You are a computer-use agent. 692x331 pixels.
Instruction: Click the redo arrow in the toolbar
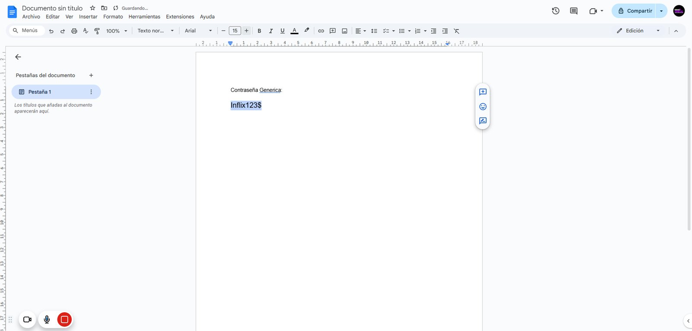point(63,31)
